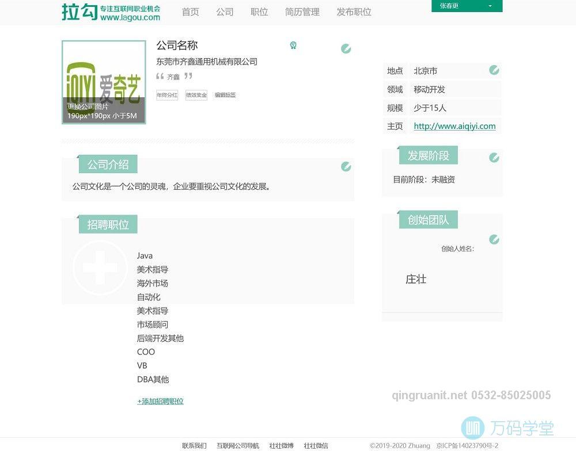Toggle the 年终分红 benefit tag
This screenshot has height=451, width=576.
167,94
